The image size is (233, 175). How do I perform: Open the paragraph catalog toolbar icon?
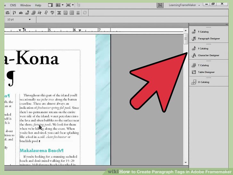27,13
